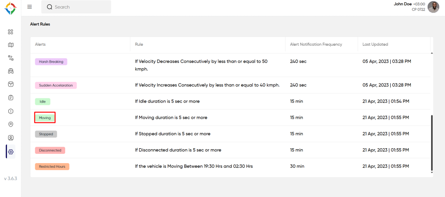This screenshot has width=445, height=197.
Task: Click the app logo in the sidebar
Action: coord(10,8)
